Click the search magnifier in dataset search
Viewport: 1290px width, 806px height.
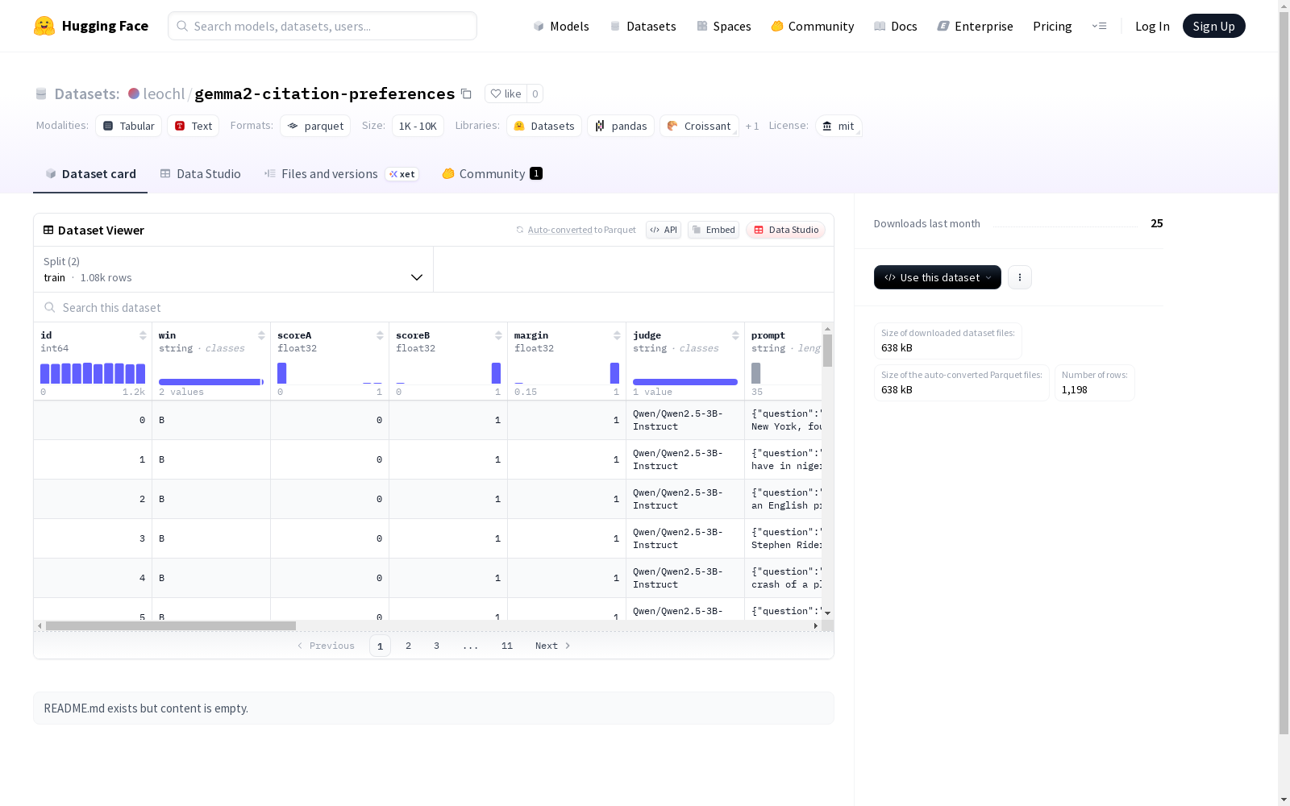point(50,307)
